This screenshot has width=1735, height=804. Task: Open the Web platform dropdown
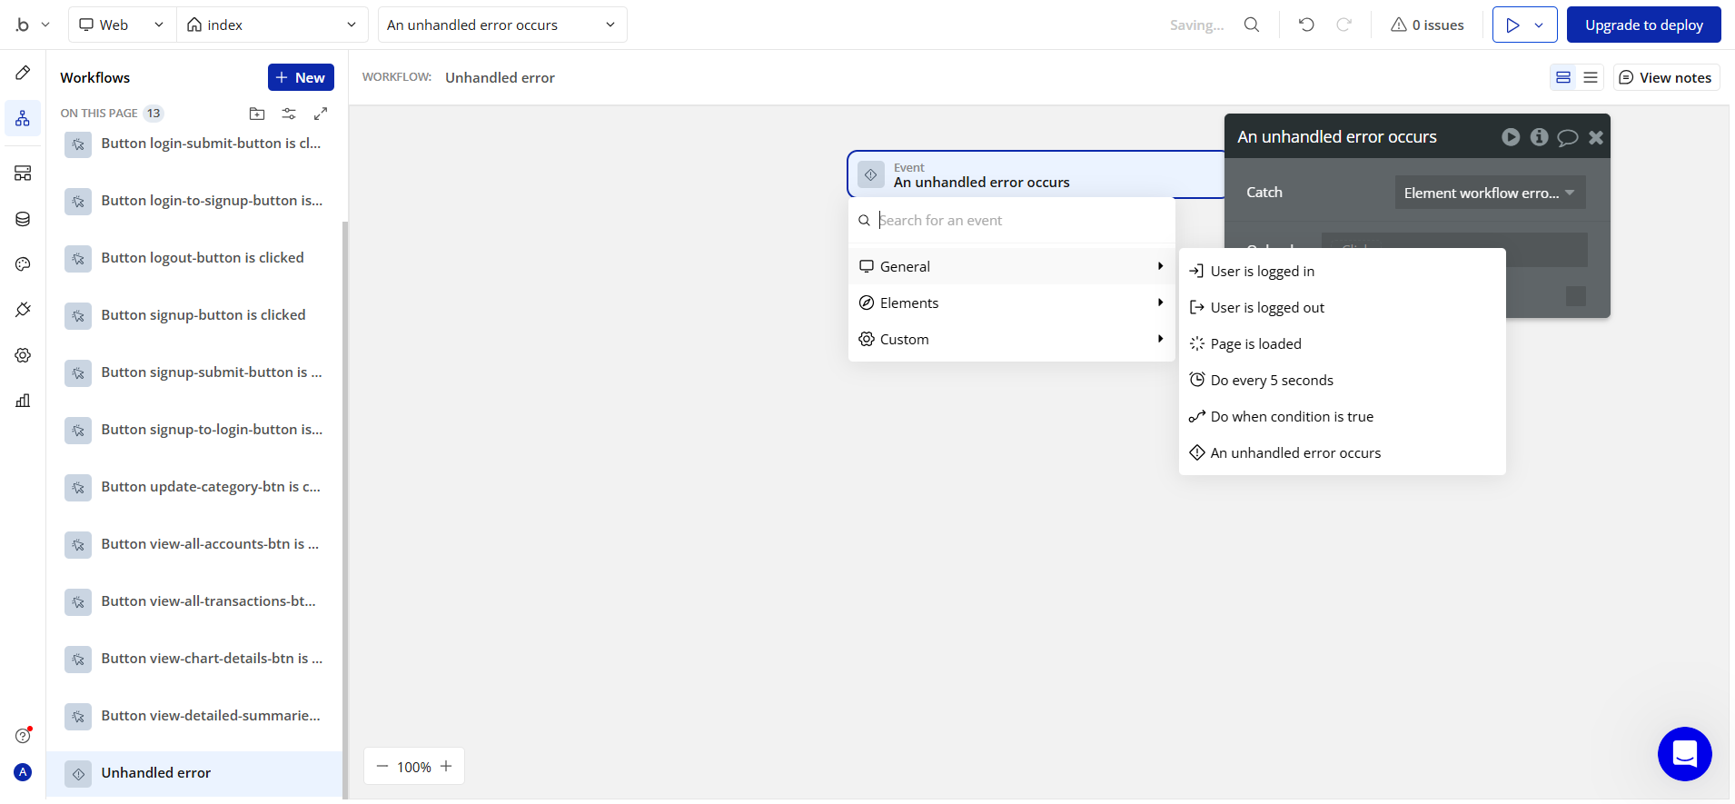click(x=122, y=25)
